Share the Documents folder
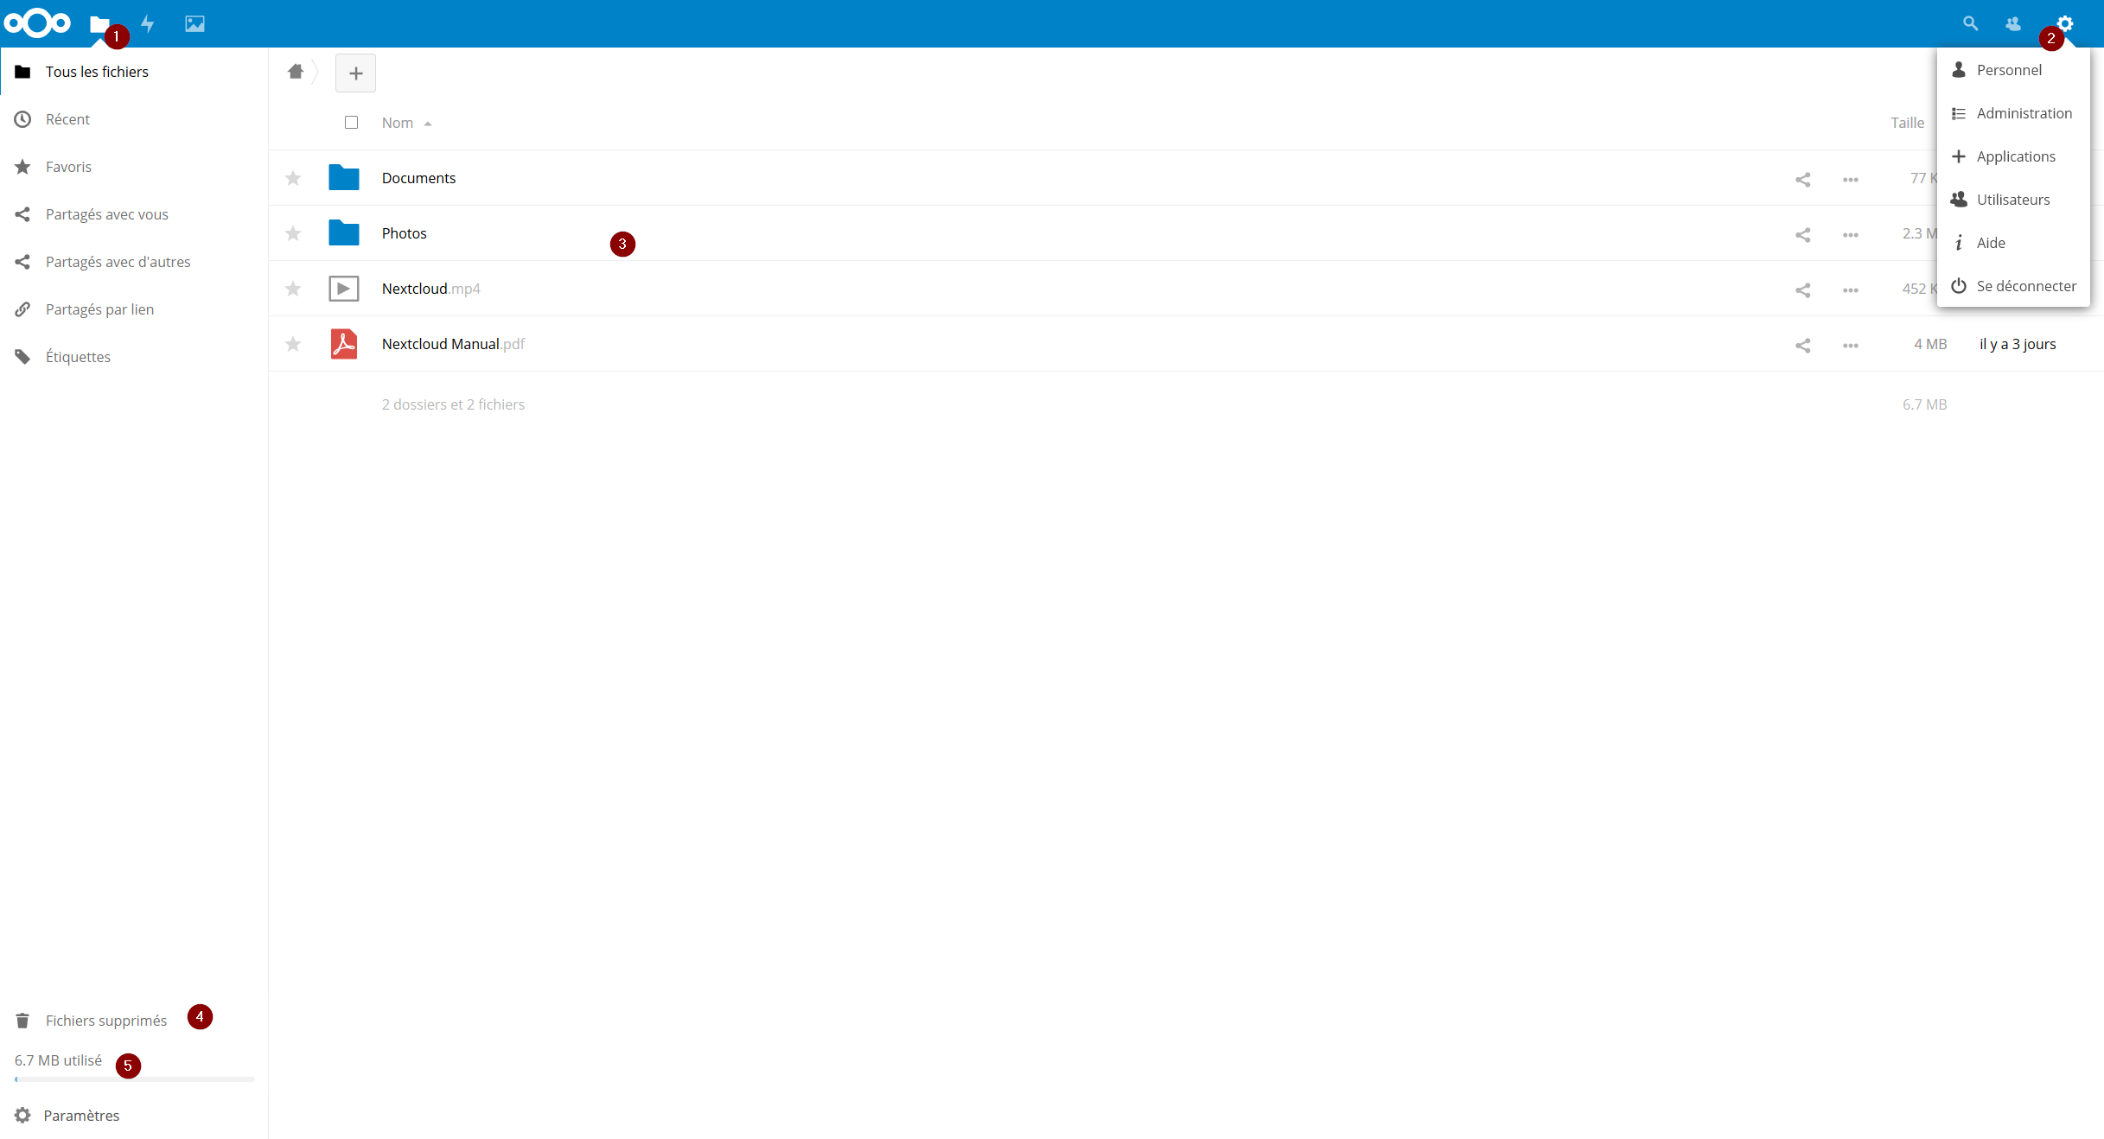2104x1139 pixels. click(1802, 179)
